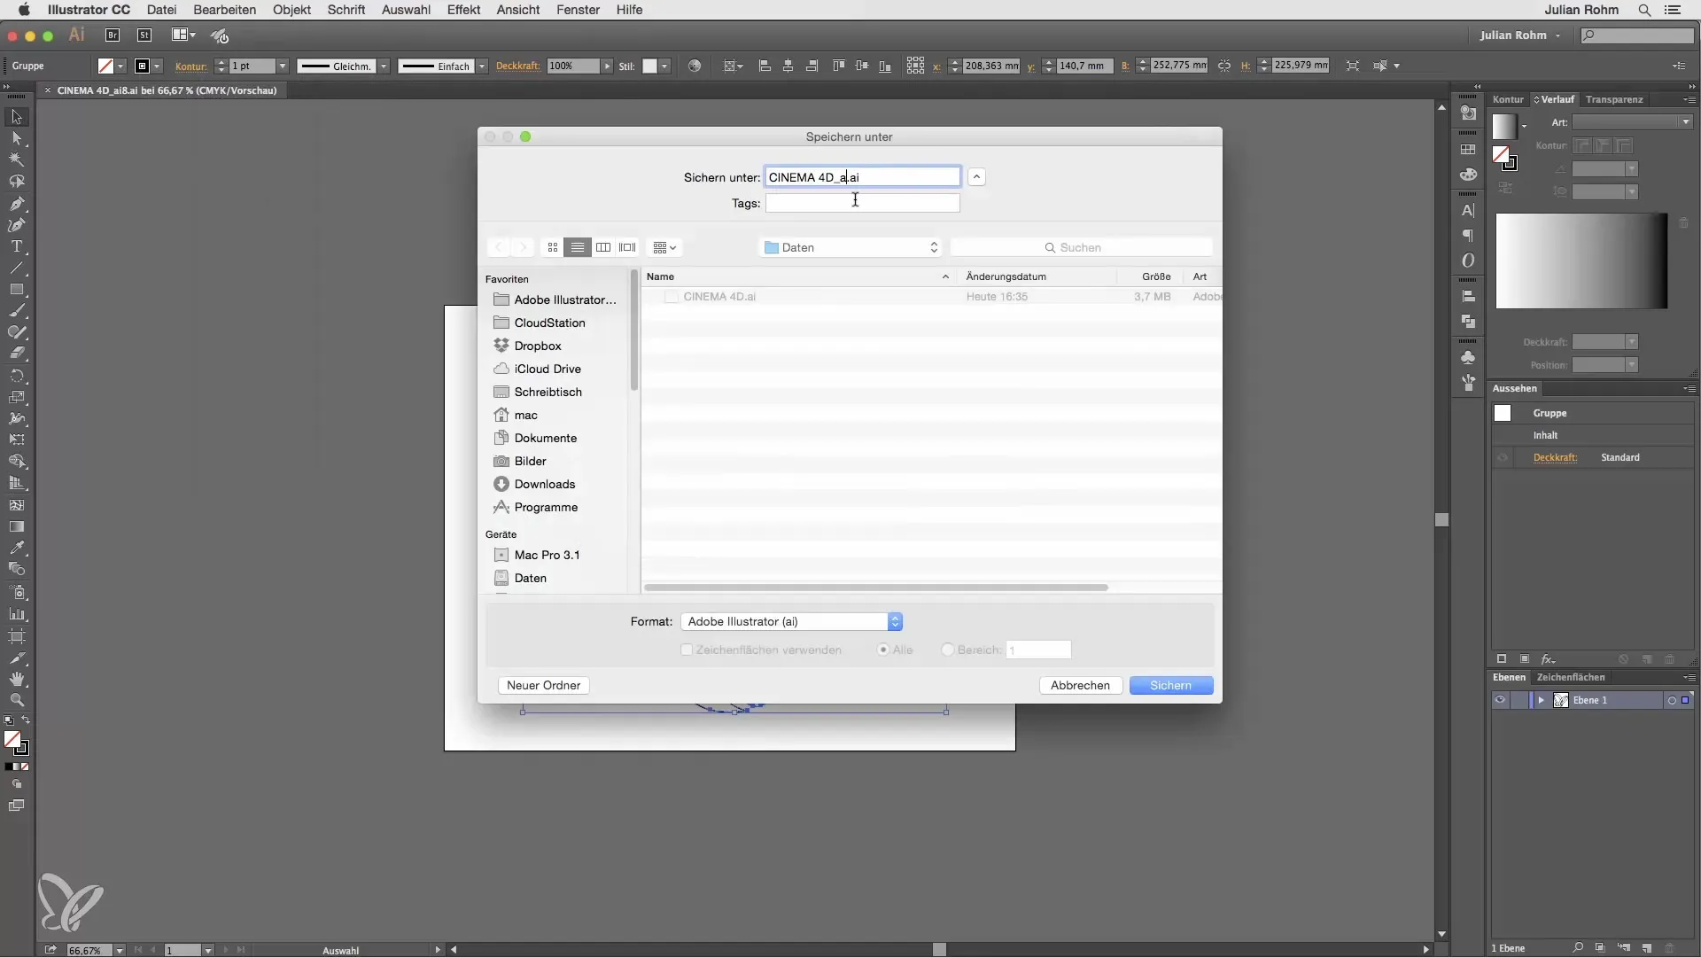The width and height of the screenshot is (1701, 957).
Task: Select the Magic Wand tool
Action: point(16,160)
